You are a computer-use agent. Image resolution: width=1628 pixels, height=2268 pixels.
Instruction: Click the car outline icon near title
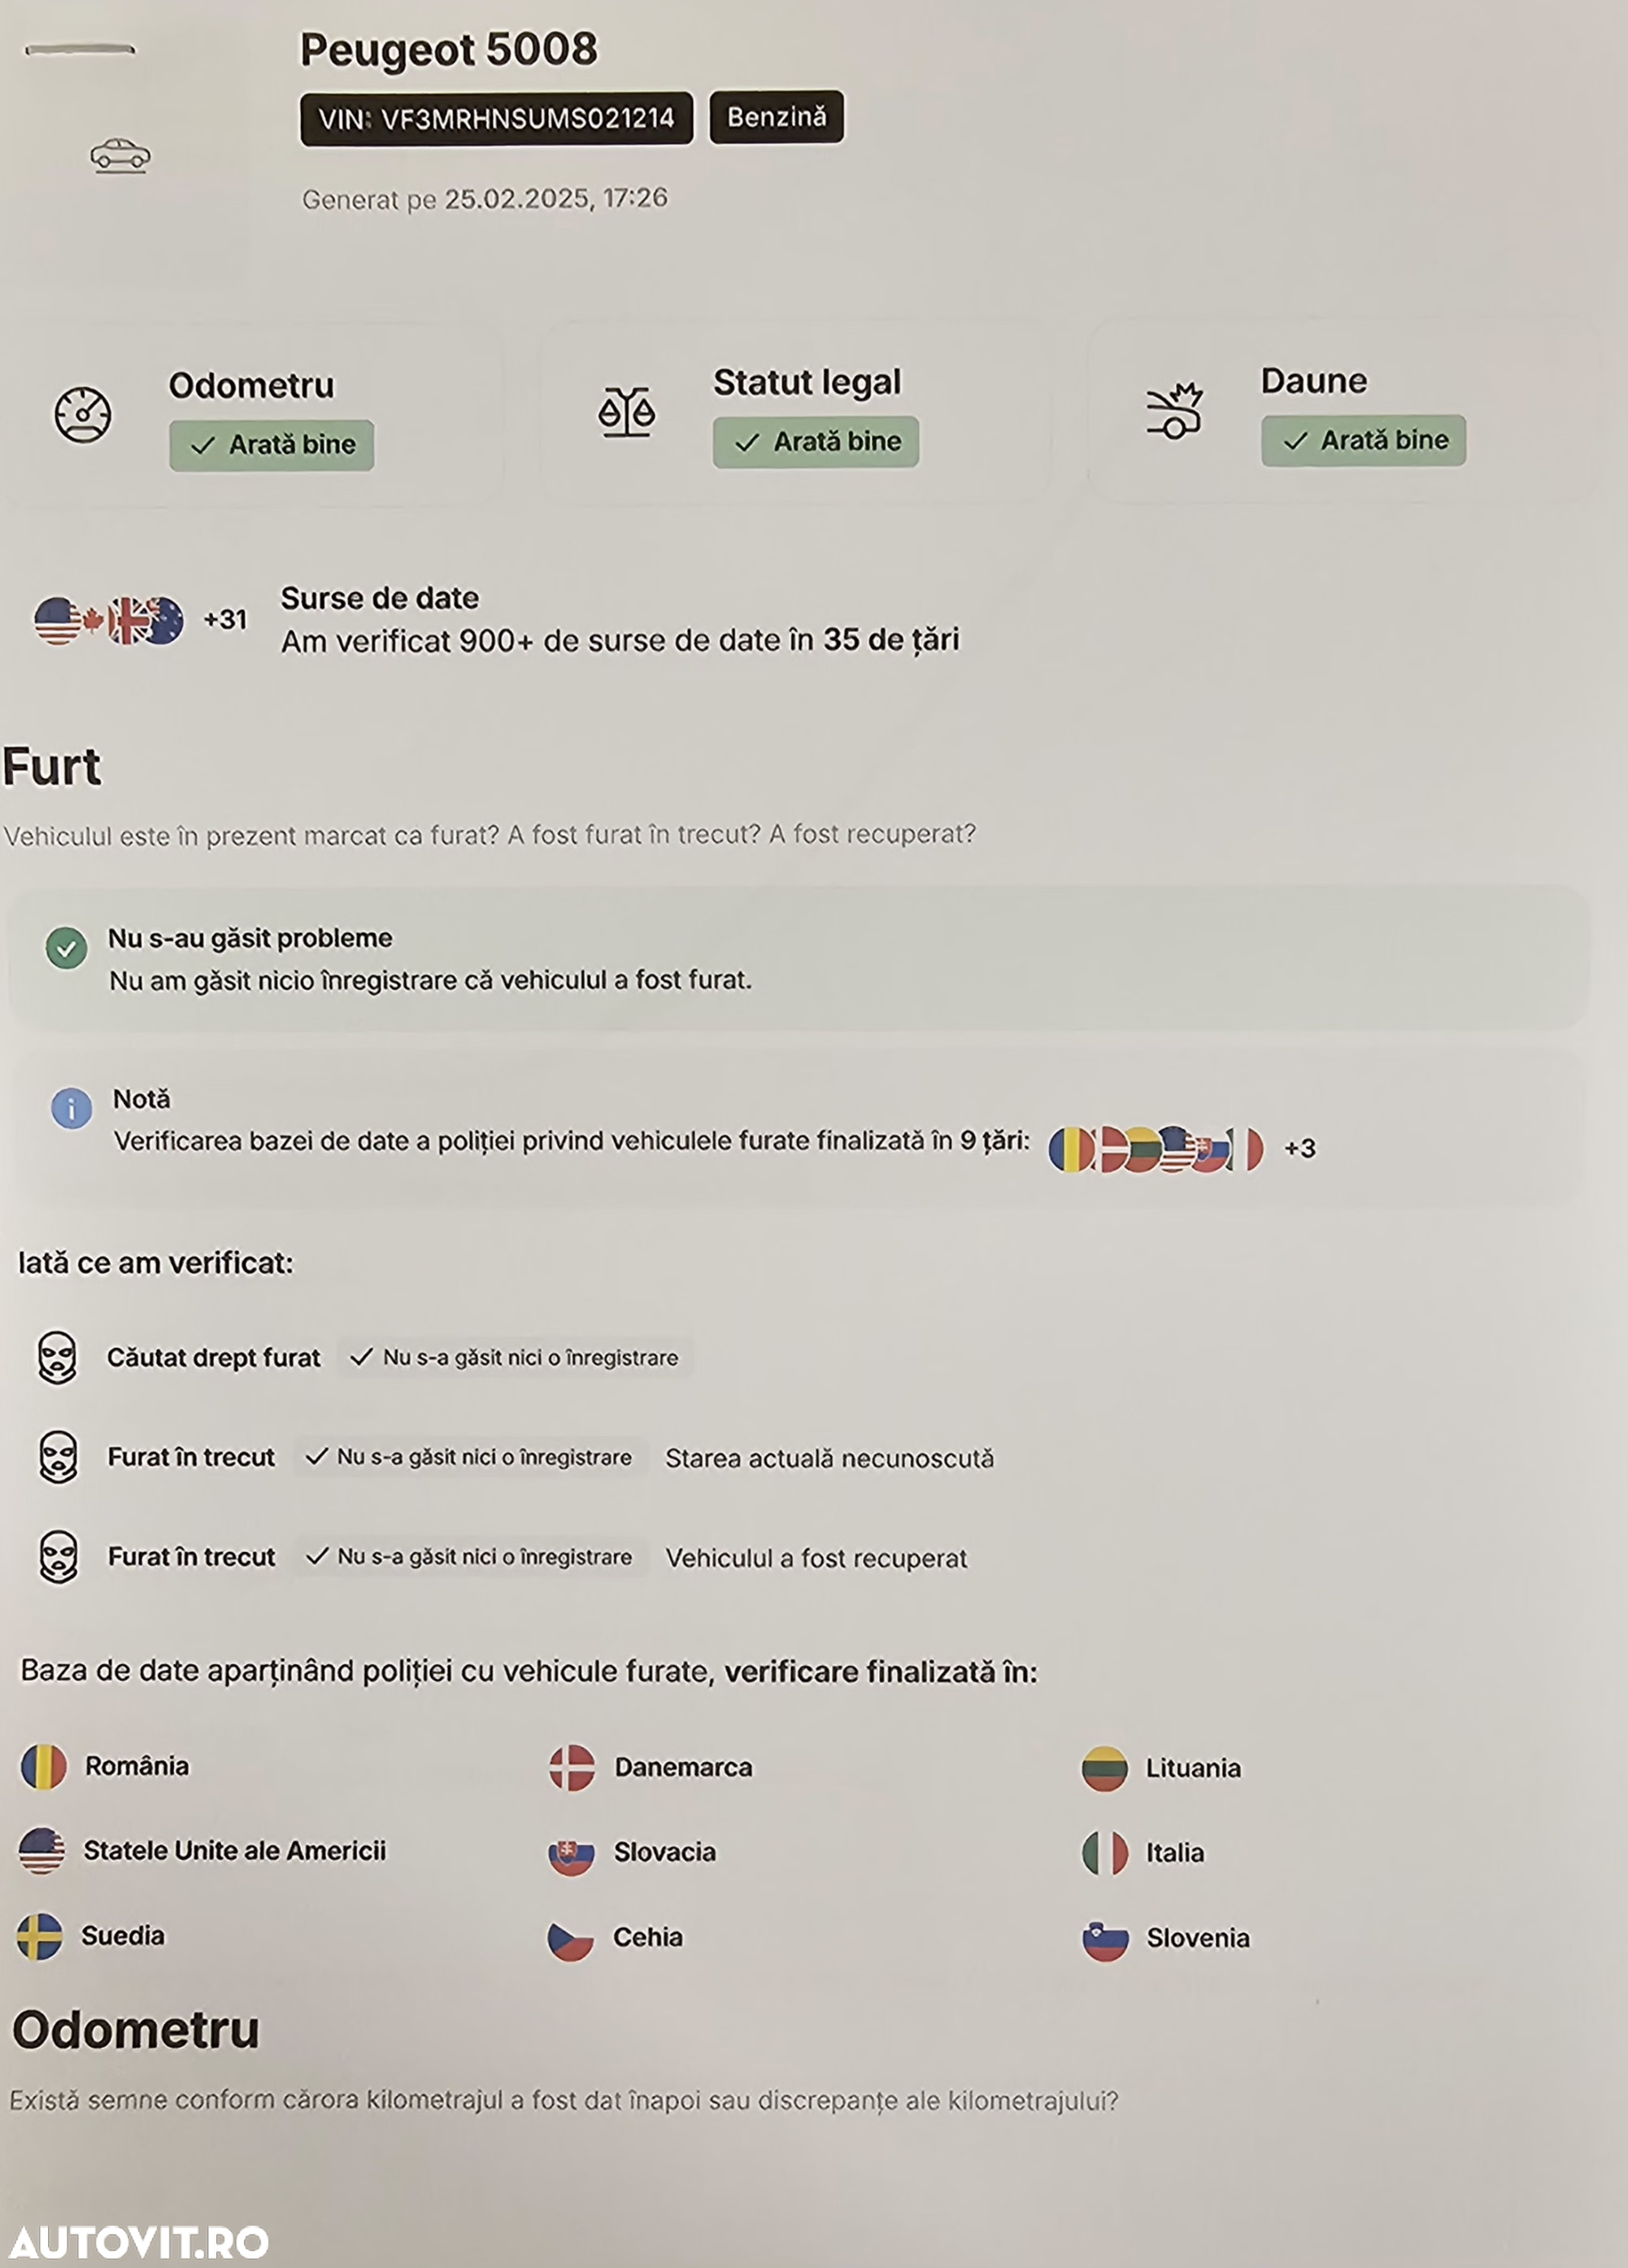[x=120, y=155]
